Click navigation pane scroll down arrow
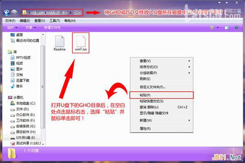 [x=43, y=144]
